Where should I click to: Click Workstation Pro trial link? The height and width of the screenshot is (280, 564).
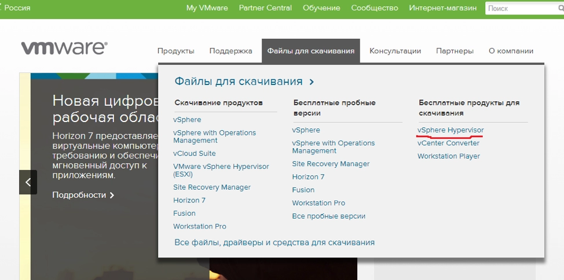pos(318,203)
